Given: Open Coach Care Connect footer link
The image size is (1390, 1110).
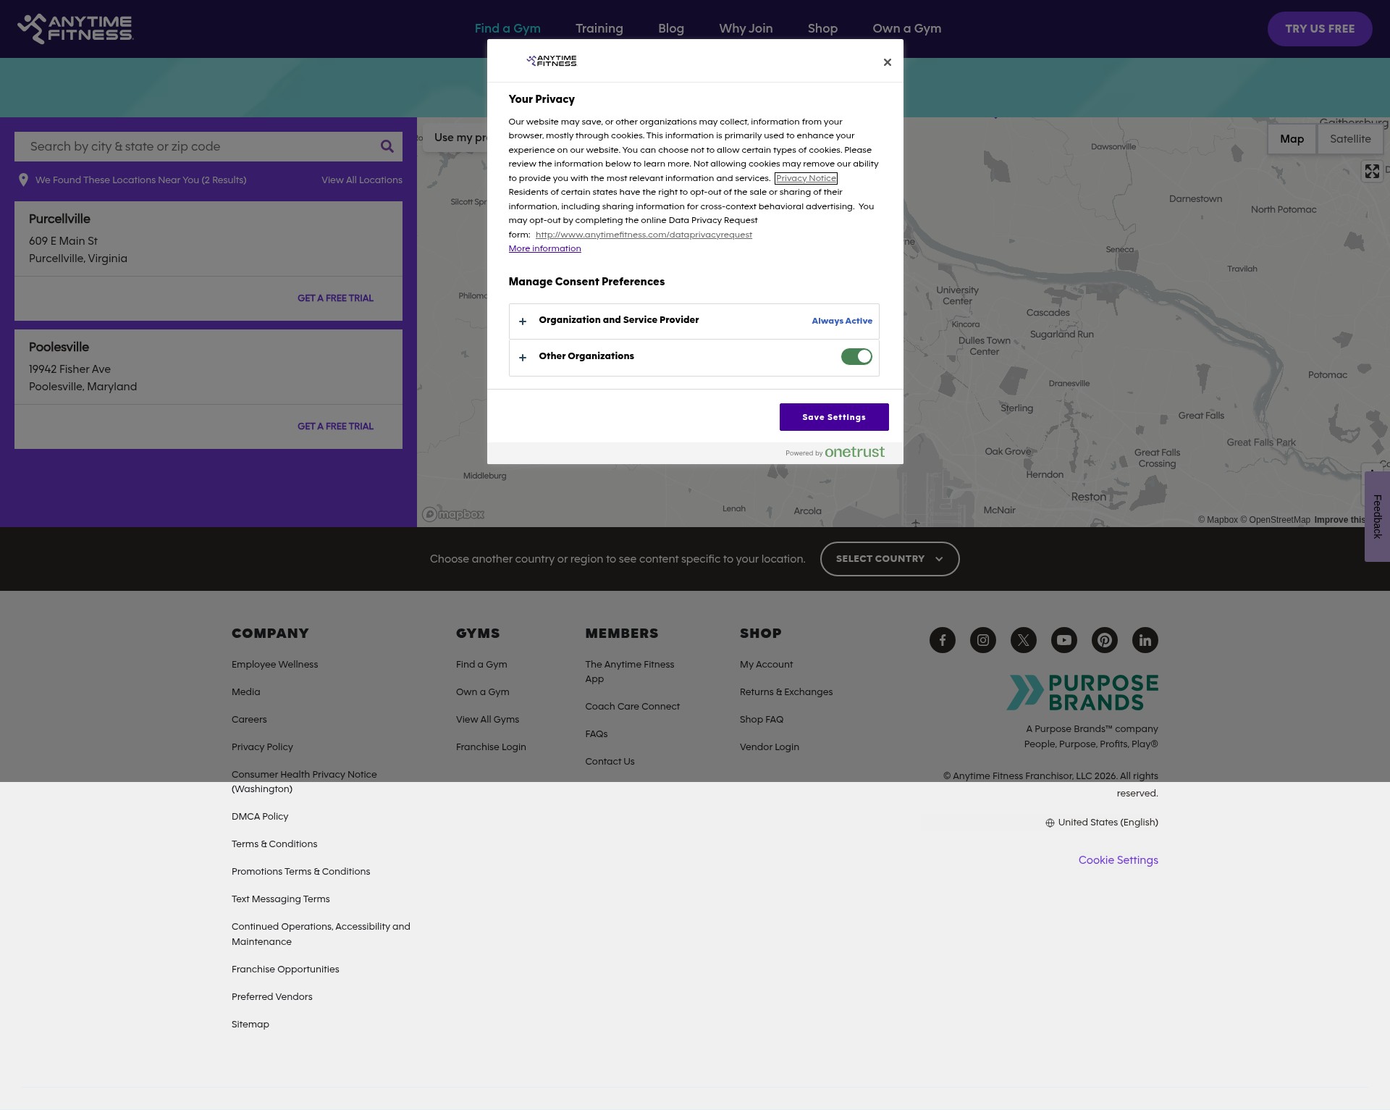Looking at the screenshot, I should click(632, 707).
